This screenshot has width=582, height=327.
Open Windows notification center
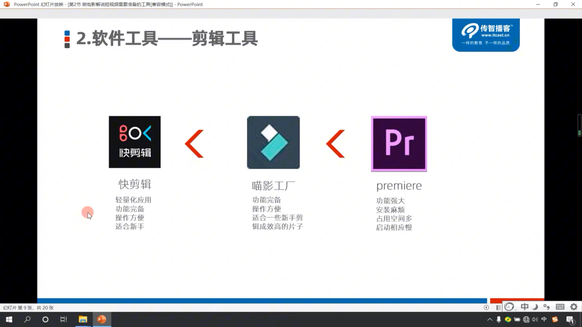point(571,320)
